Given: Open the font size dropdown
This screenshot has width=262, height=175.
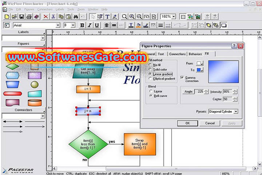Looking at the screenshot, I should (73, 25).
